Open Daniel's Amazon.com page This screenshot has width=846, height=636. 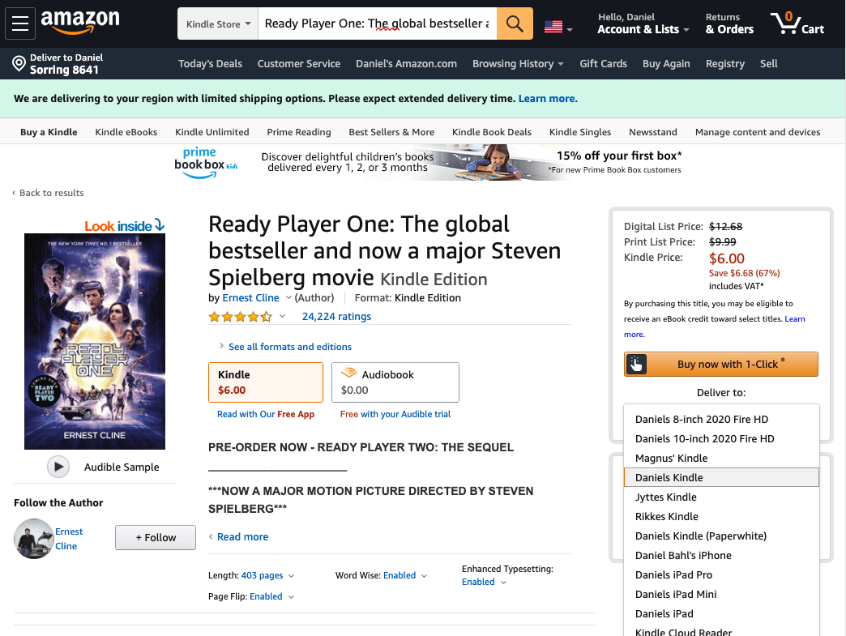pos(406,64)
